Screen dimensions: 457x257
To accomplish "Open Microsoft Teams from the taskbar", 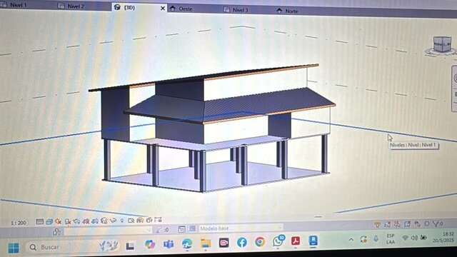I will pyautogui.click(x=169, y=244).
